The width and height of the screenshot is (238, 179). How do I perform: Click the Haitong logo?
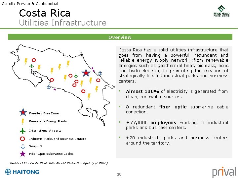[22, 172]
